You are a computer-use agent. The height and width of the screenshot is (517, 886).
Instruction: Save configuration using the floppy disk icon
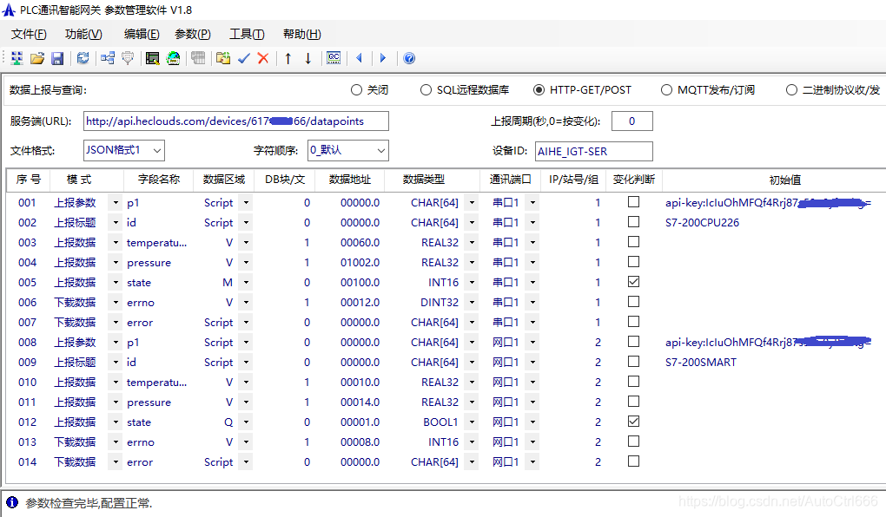(57, 58)
